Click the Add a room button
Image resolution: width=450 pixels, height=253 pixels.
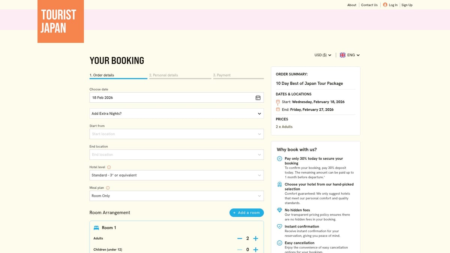[x=246, y=213]
